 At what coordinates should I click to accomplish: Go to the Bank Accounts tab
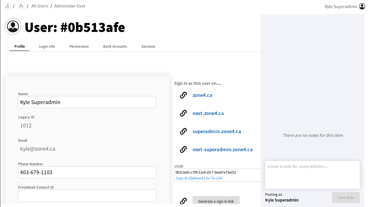pos(115,47)
